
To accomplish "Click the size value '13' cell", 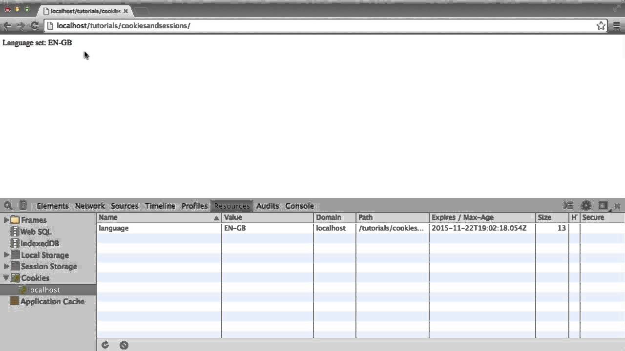I will (552, 228).
